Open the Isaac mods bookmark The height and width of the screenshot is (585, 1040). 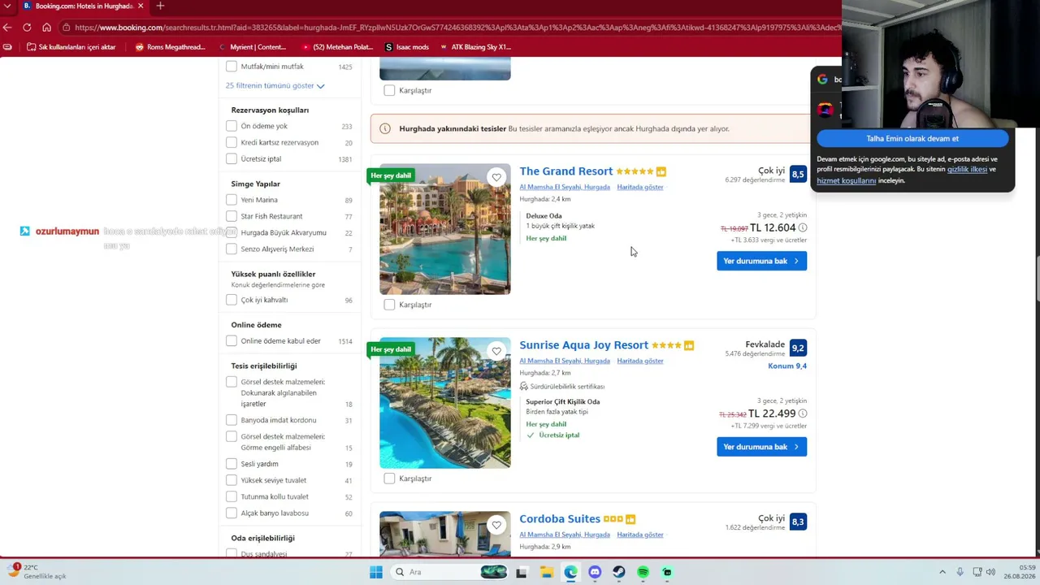tap(407, 47)
